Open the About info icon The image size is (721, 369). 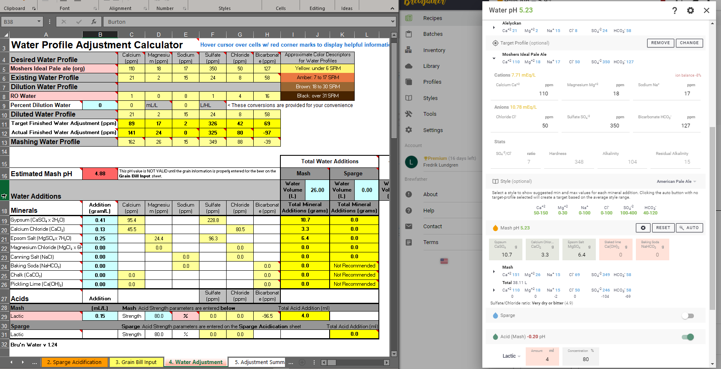(408, 194)
